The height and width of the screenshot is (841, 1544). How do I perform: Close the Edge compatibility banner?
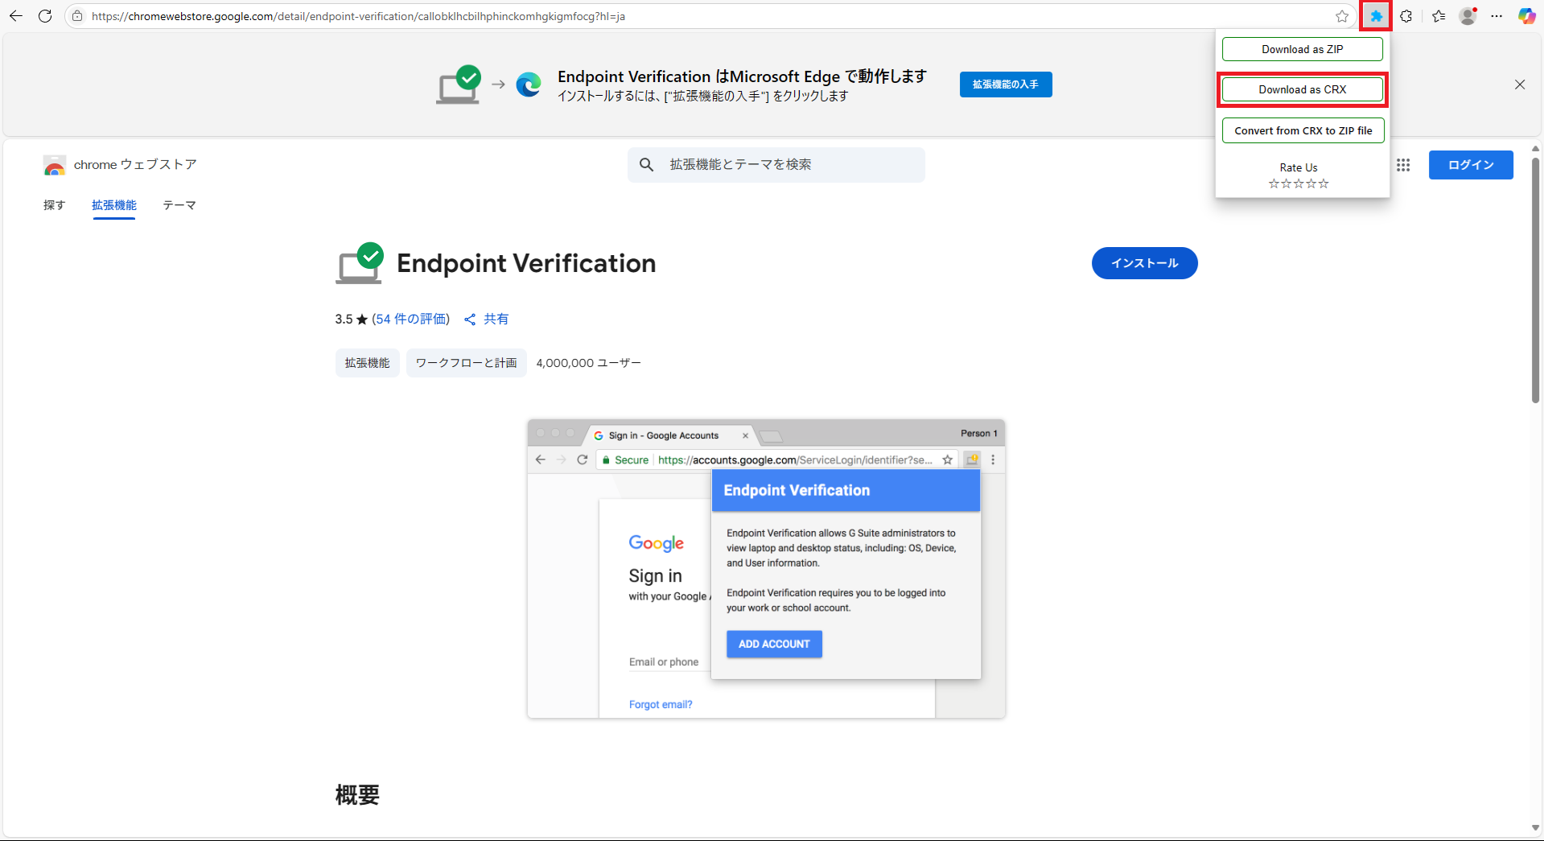click(x=1520, y=85)
